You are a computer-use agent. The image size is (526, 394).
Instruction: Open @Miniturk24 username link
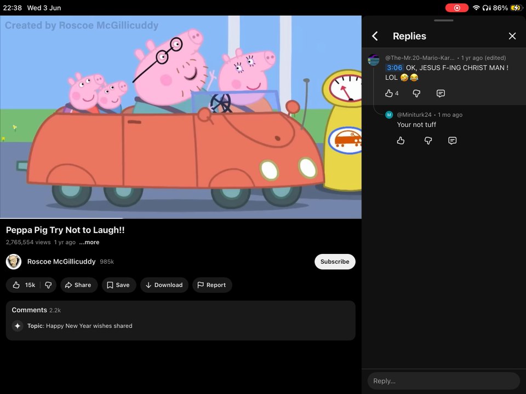point(414,115)
